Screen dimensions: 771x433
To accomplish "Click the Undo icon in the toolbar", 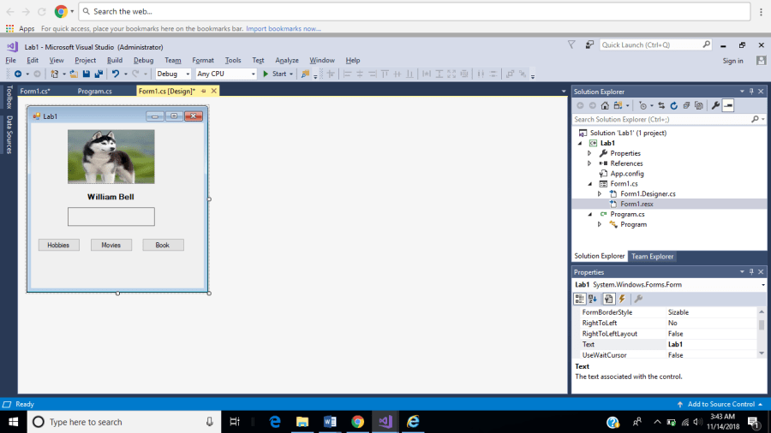I will (115, 74).
